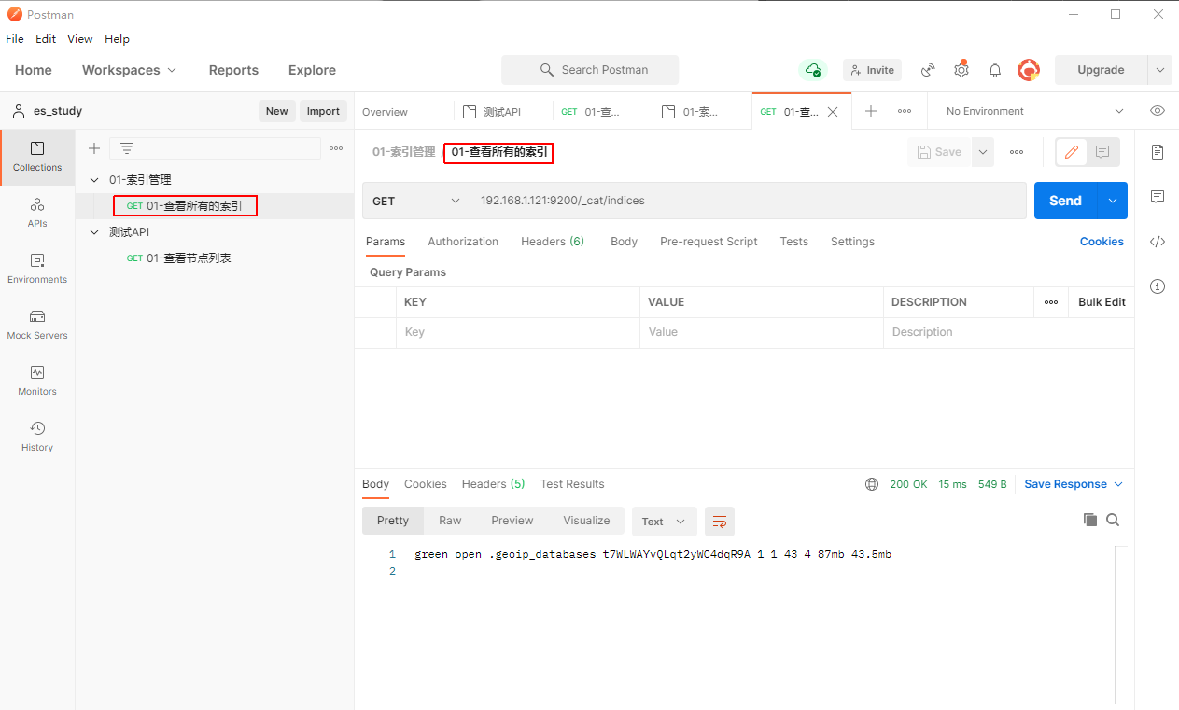Toggle the environment quick look eye icon
The image size is (1179, 710).
click(x=1158, y=111)
